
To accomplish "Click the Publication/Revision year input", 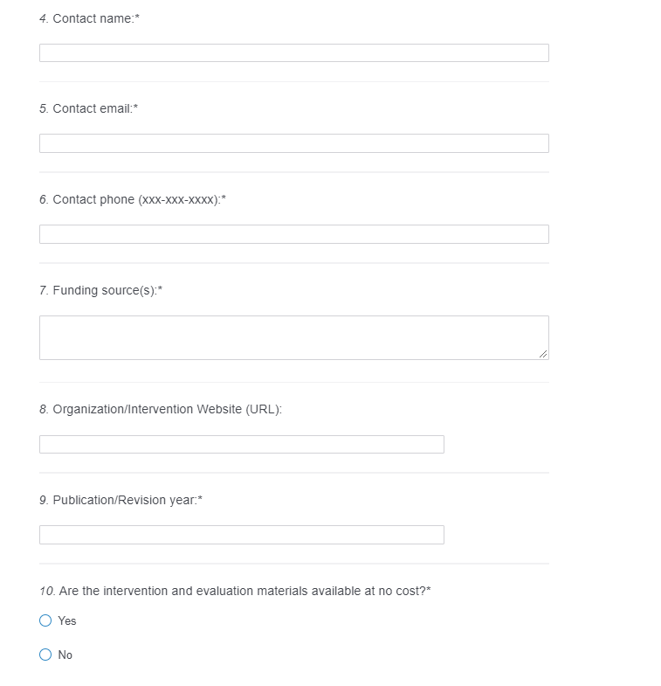I will tap(241, 535).
